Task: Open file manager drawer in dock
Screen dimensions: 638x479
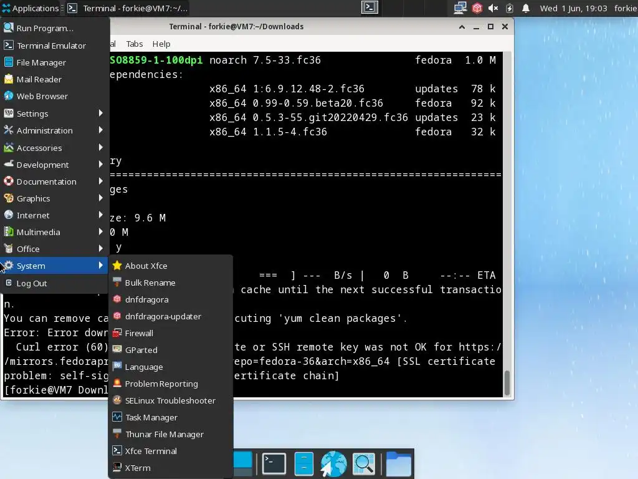Action: [x=304, y=463]
